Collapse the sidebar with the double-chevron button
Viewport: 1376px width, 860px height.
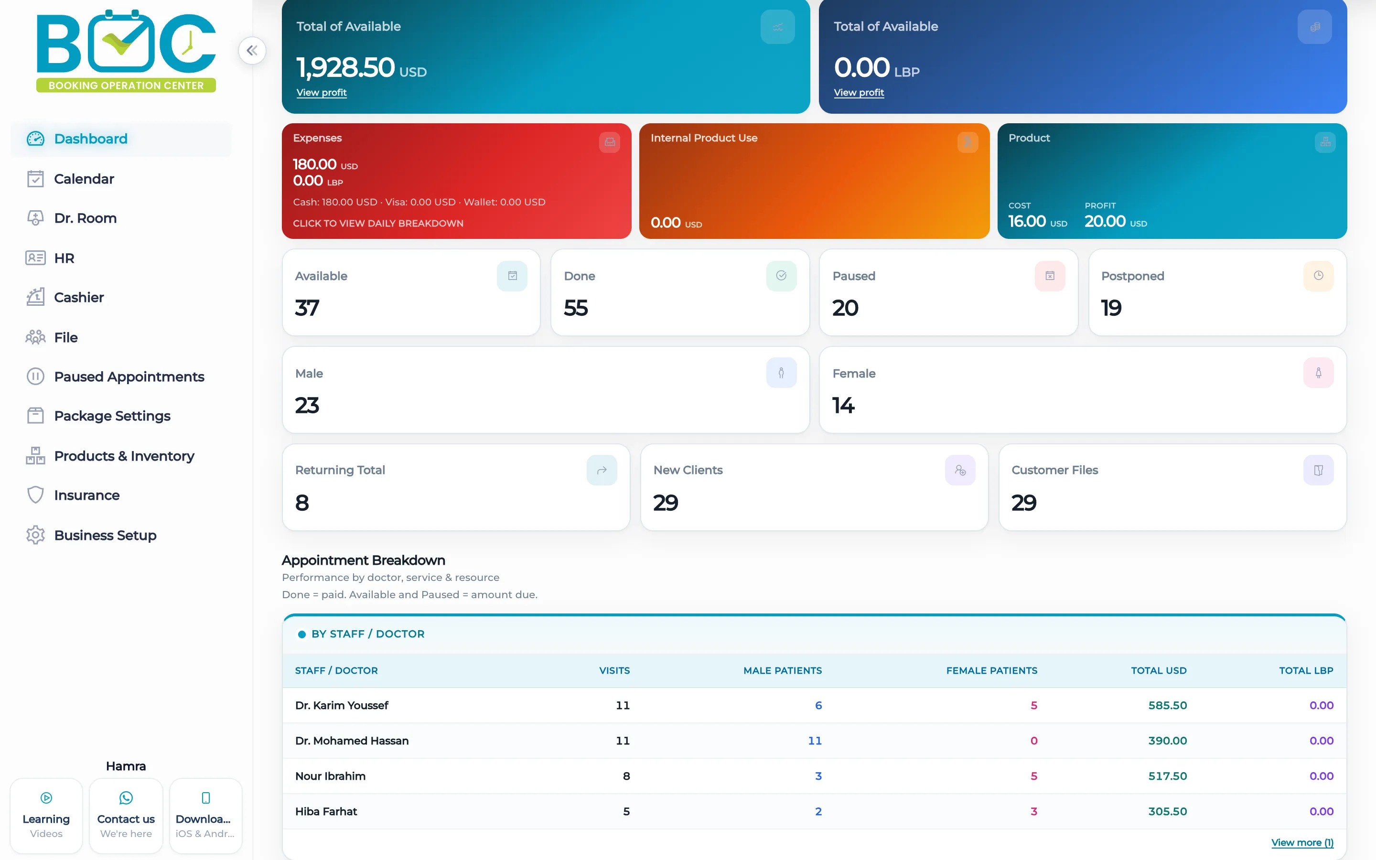point(252,51)
